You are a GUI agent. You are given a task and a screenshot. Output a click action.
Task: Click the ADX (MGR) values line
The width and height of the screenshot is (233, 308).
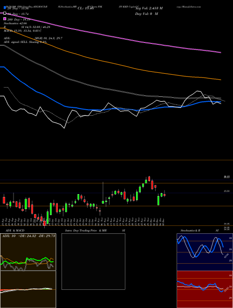pyautogui.click(x=33, y=38)
